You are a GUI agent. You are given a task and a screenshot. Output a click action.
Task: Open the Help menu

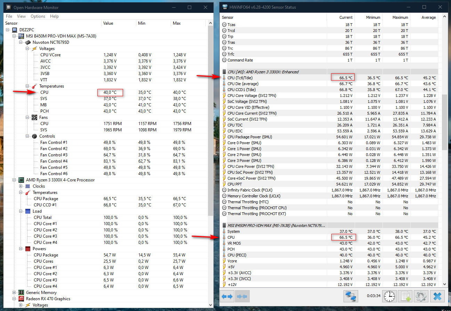click(x=54, y=16)
